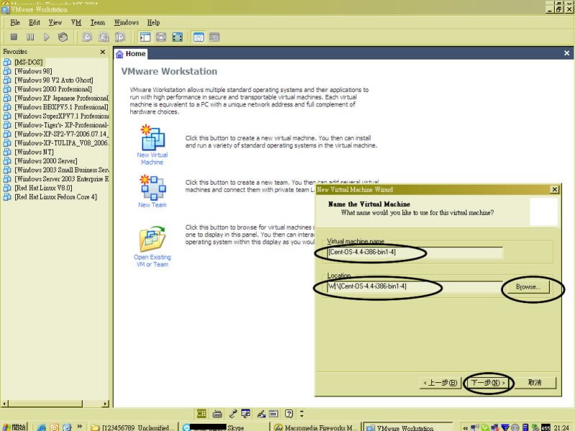The width and height of the screenshot is (575, 431).
Task: Click the CH input language indicator
Action: (201, 414)
